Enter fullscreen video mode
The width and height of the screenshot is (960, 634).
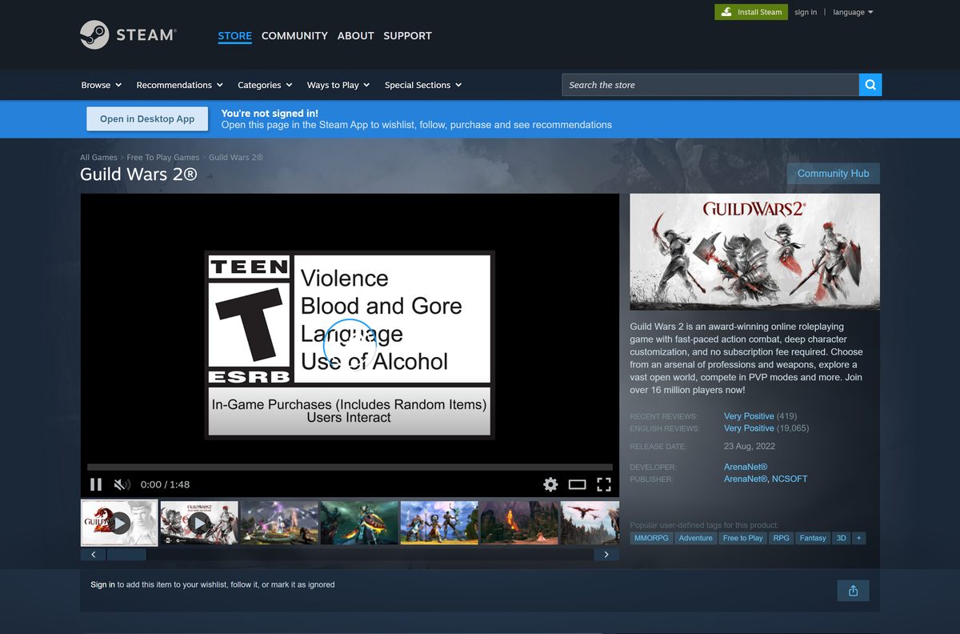click(604, 484)
